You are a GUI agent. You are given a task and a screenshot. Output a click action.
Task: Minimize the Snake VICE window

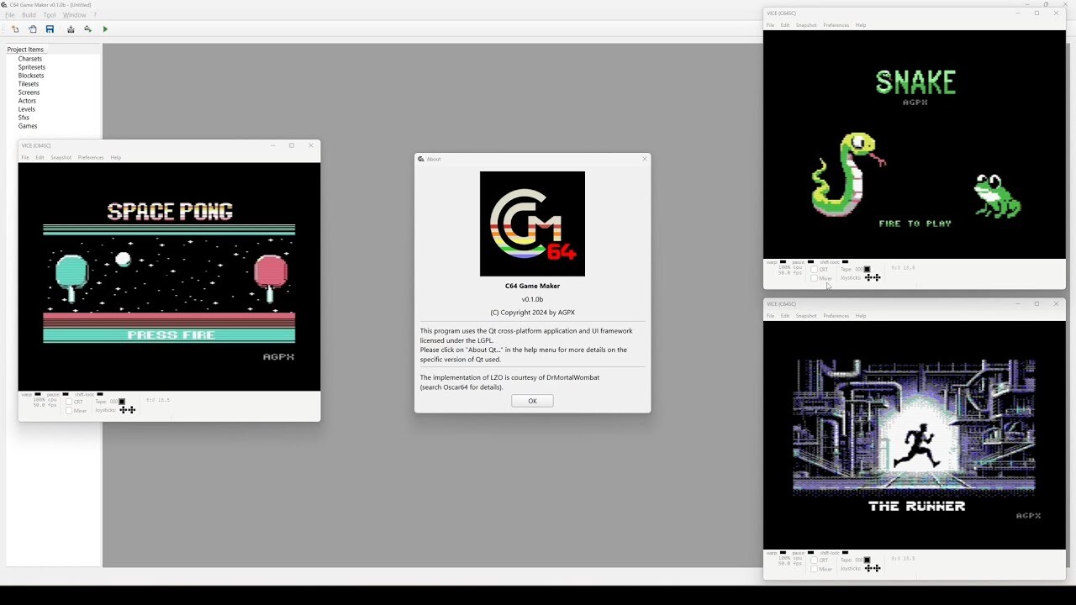[x=1017, y=13]
